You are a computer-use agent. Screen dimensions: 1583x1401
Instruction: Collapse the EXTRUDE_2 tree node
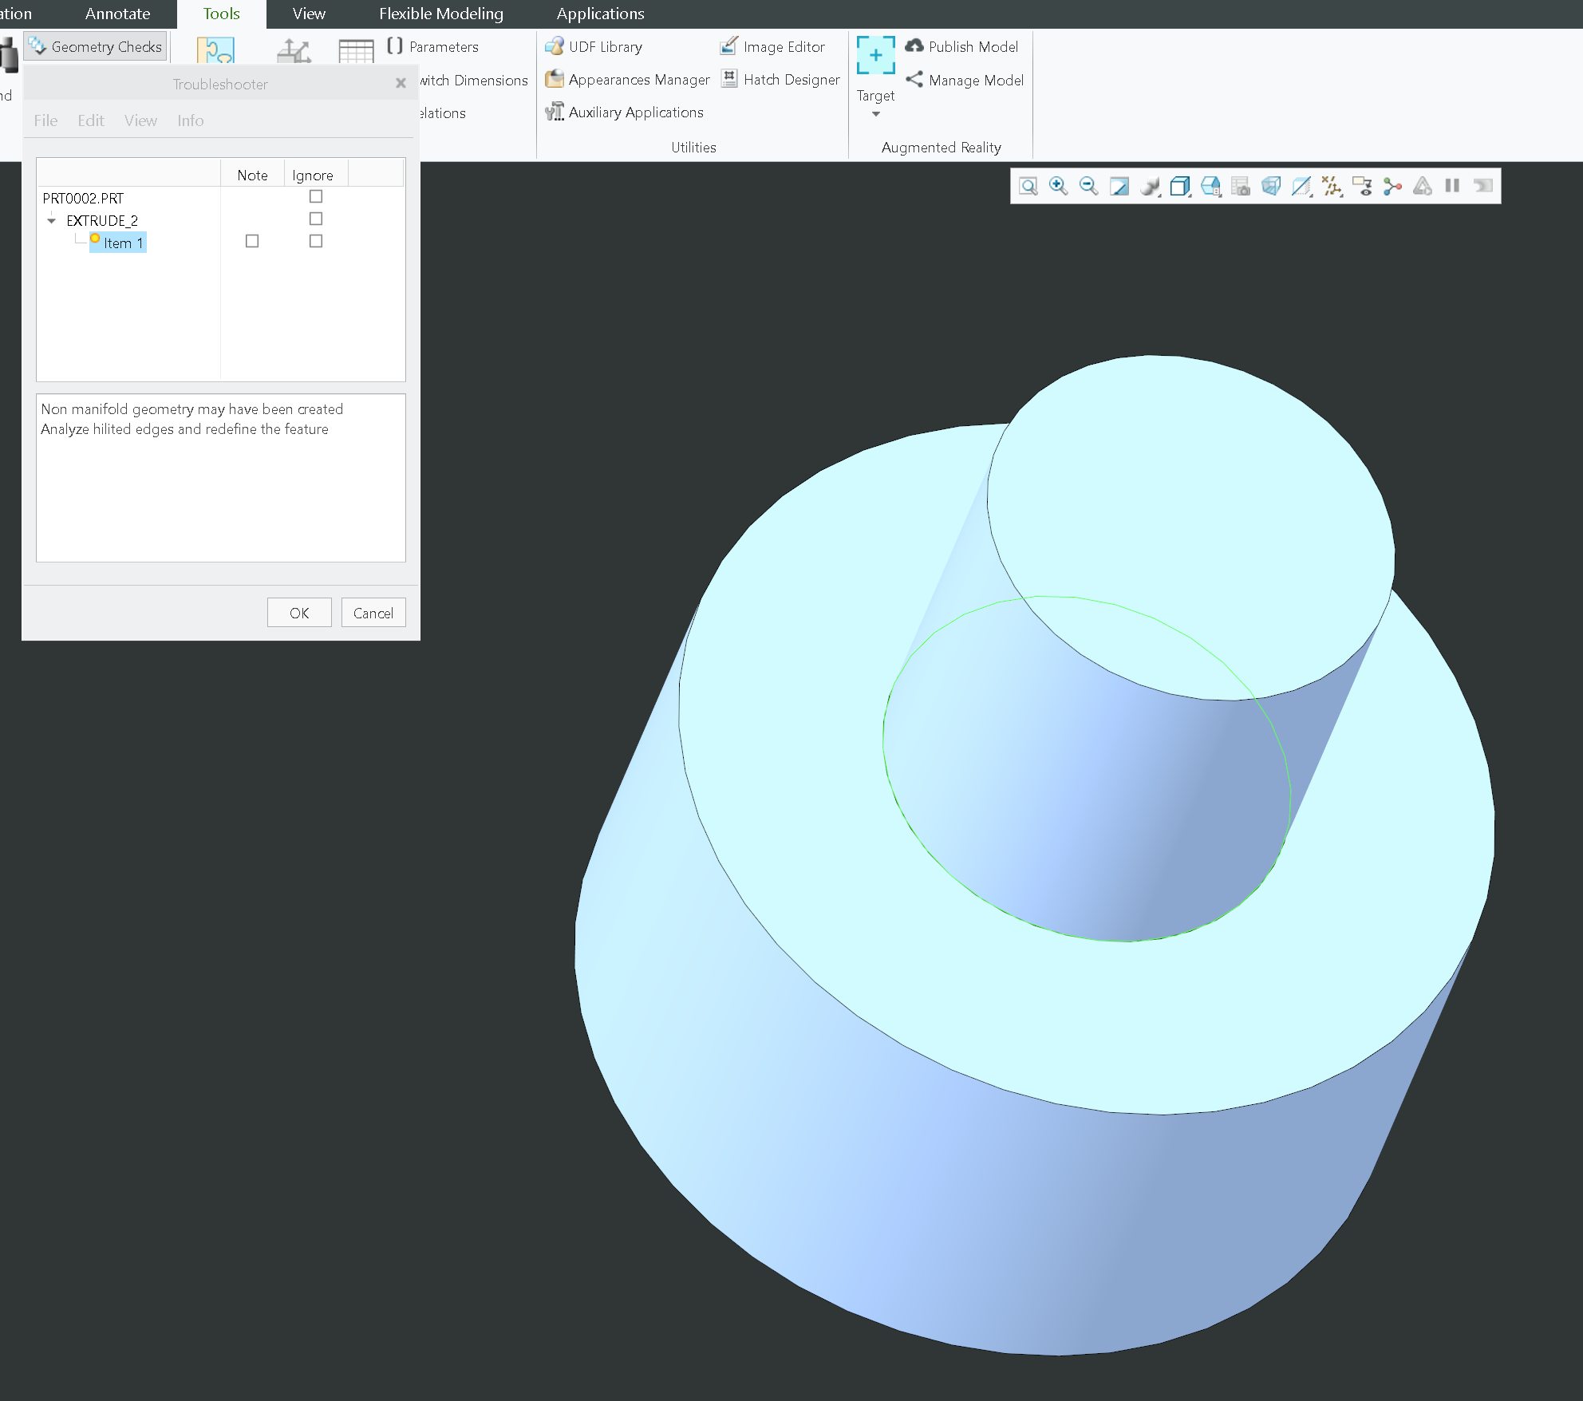click(x=52, y=220)
